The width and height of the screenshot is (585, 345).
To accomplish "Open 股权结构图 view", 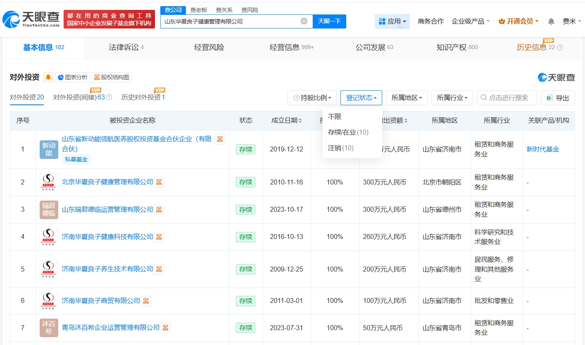I will 111,77.
